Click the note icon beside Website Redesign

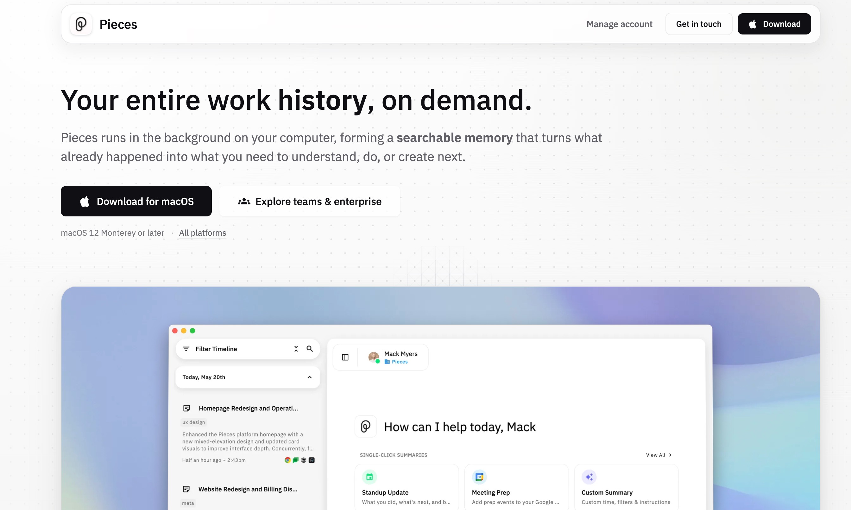pyautogui.click(x=186, y=489)
